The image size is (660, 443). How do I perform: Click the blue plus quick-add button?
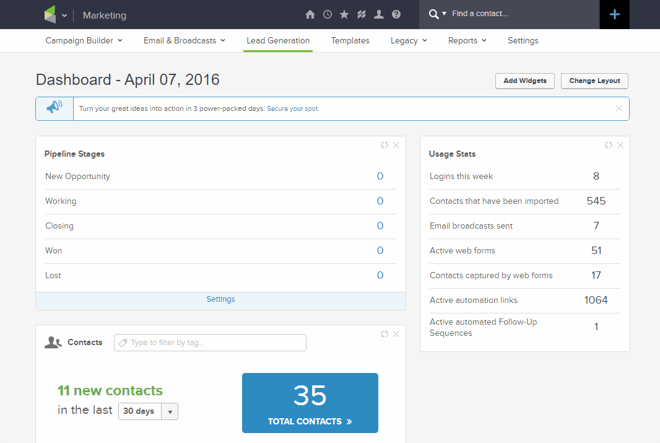(x=615, y=14)
